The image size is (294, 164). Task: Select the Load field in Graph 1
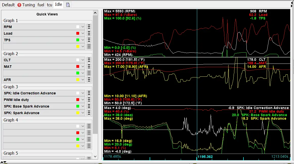(x=44, y=33)
